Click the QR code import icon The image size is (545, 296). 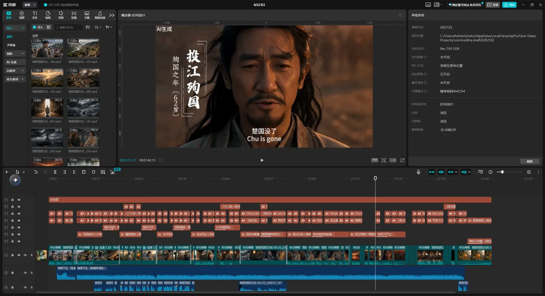(49, 27)
